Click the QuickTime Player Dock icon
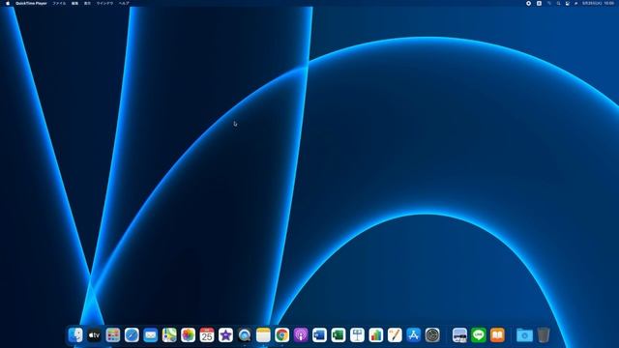Image resolution: width=619 pixels, height=348 pixels. click(245, 335)
